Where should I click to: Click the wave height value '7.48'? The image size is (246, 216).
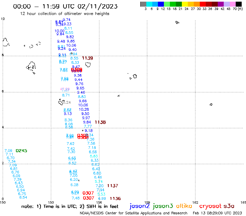click(75, 198)
